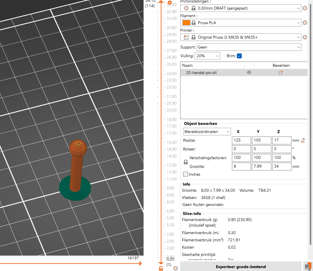Image resolution: width=313 pixels, height=271 pixels.
Task: Add a color change with the plus icon
Action: 170,2
